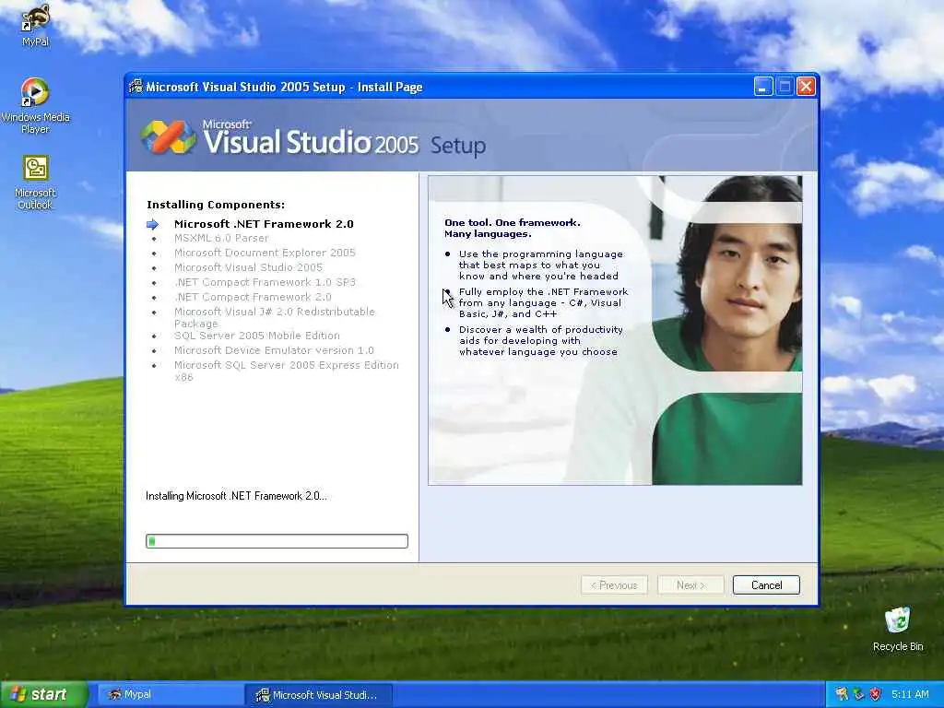Click the setup window title text
Viewport: 944px width, 708px height.
(x=284, y=87)
